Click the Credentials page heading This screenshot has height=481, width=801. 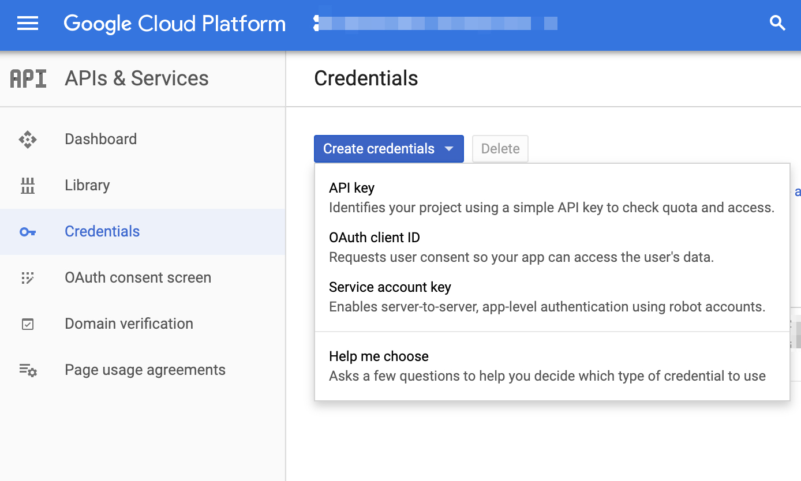click(x=366, y=78)
